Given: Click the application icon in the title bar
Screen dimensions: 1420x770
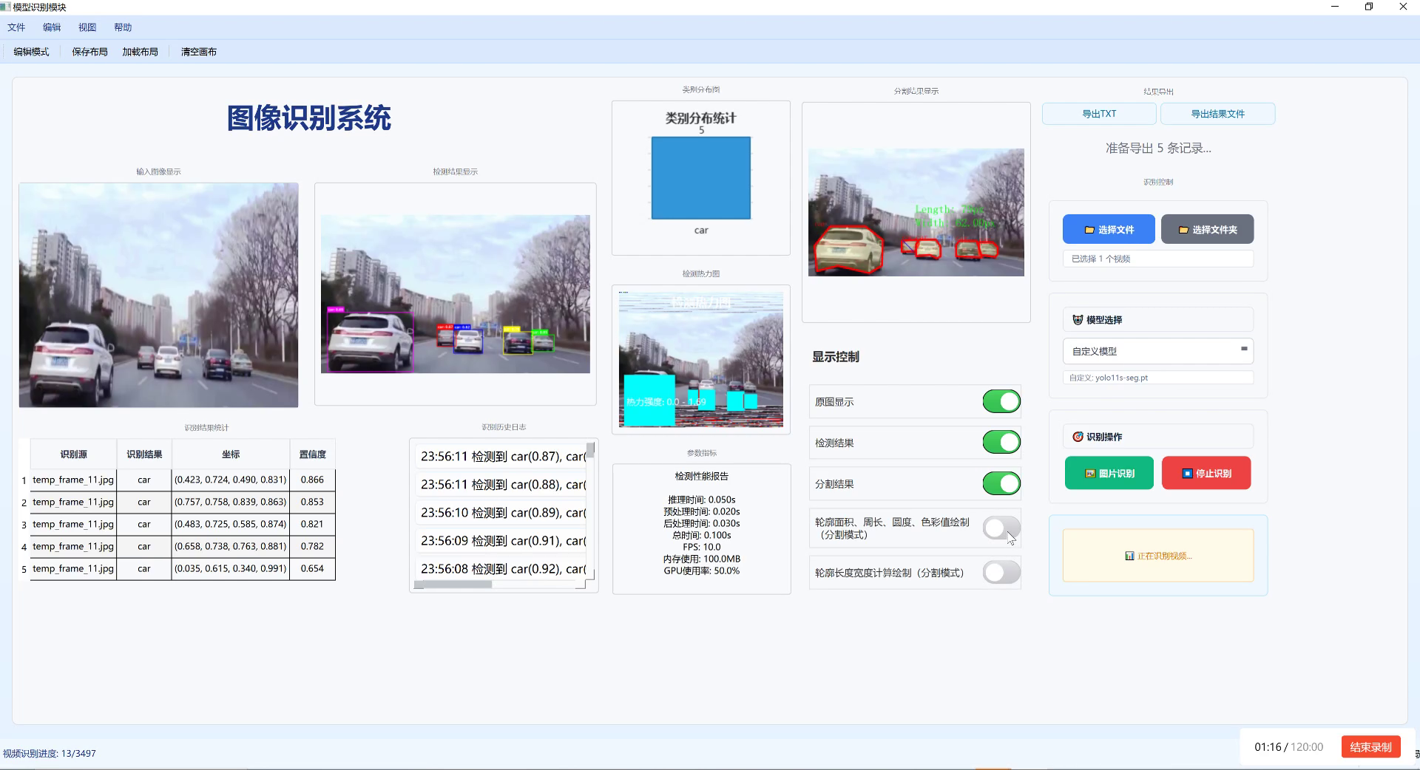Looking at the screenshot, I should (6, 7).
